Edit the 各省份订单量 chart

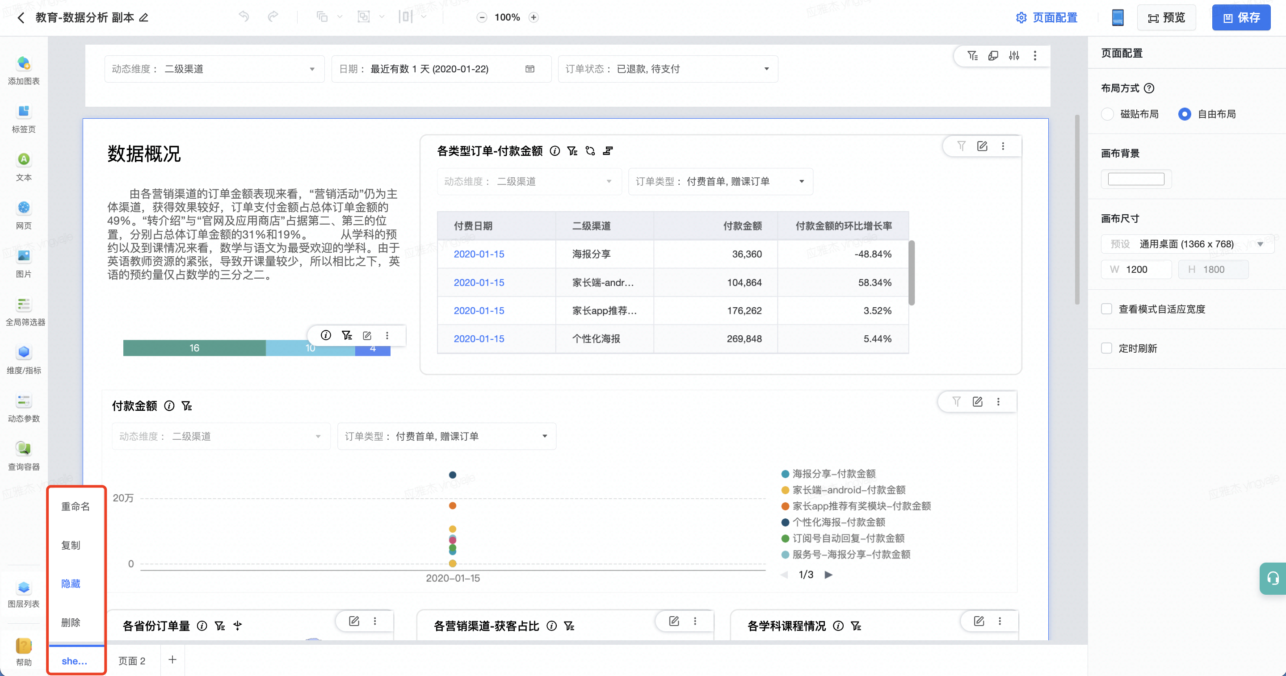354,621
